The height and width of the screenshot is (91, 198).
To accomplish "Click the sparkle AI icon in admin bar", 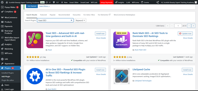I will [157, 2].
